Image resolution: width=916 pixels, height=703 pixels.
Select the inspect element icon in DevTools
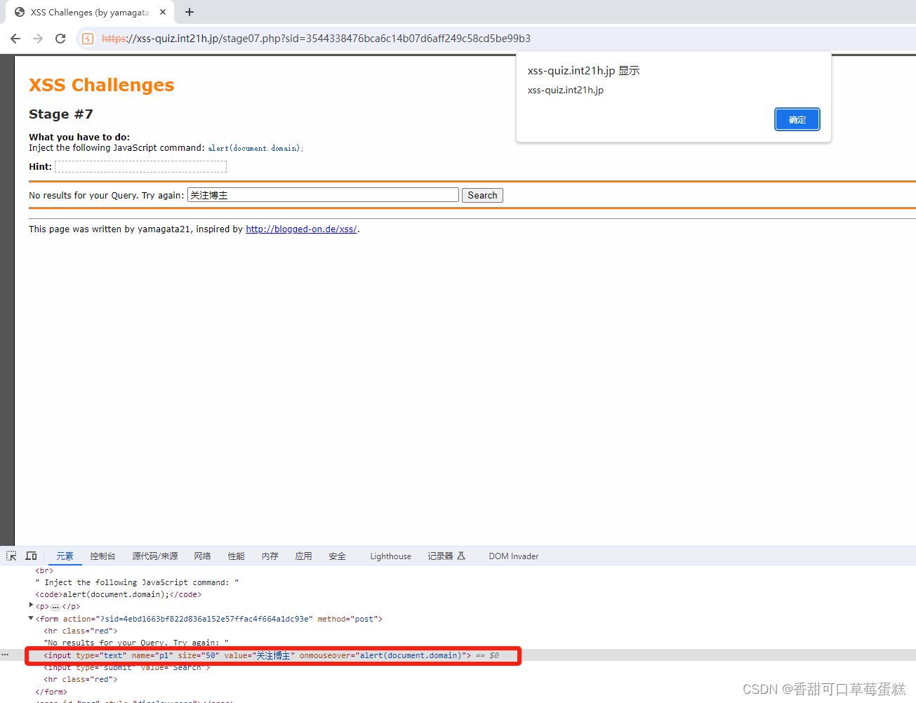tap(11, 556)
